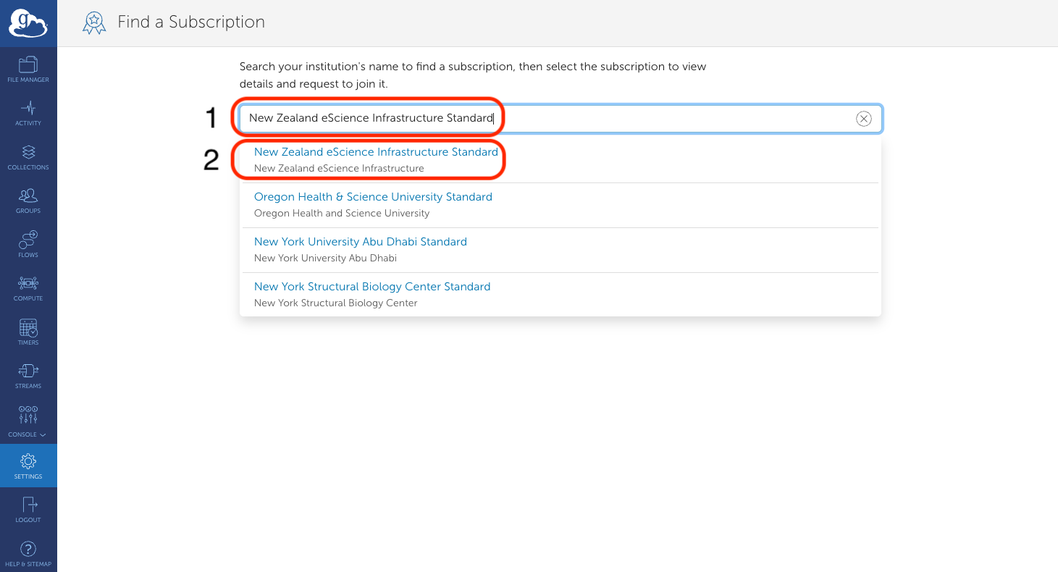Open the Streams section
1058x572 pixels.
28,376
